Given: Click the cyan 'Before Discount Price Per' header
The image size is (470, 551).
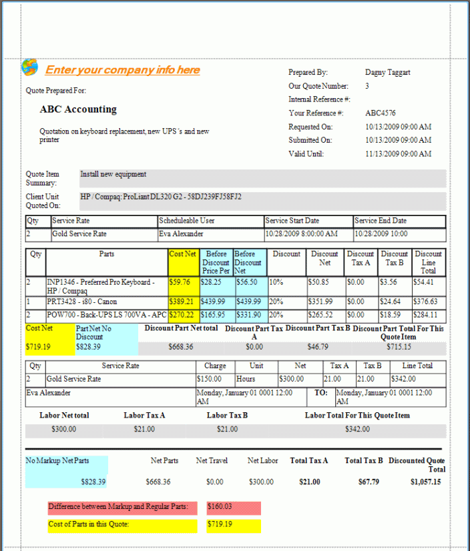Looking at the screenshot, I should (x=216, y=262).
